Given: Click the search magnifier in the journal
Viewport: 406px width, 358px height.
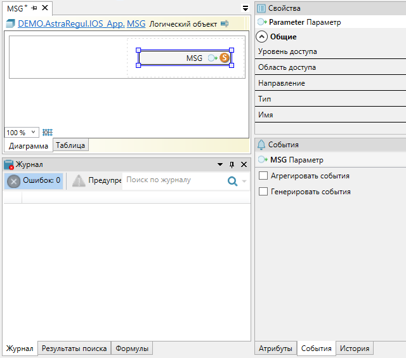Looking at the screenshot, I should (233, 182).
